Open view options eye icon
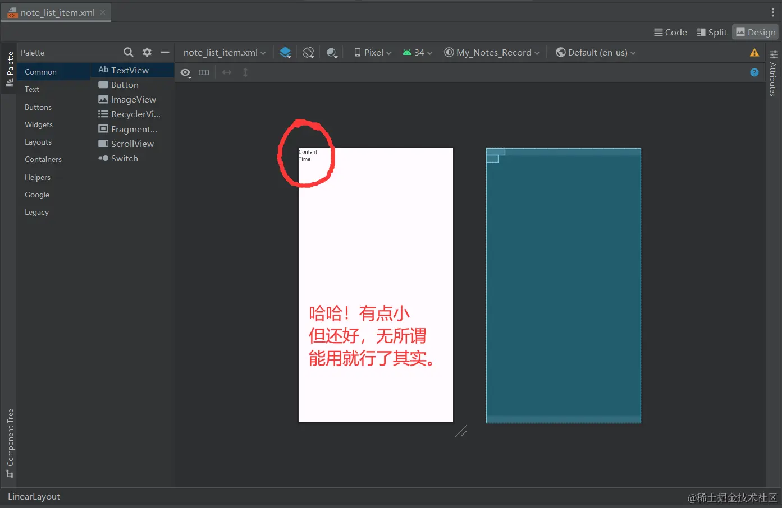This screenshot has height=508, width=782. (186, 72)
